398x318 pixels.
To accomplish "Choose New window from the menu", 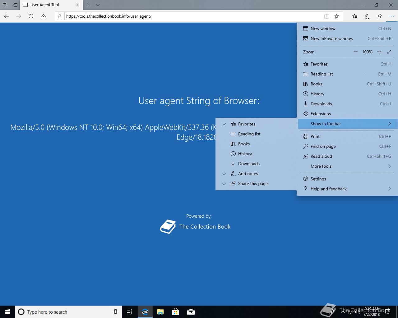I will click(347, 29).
